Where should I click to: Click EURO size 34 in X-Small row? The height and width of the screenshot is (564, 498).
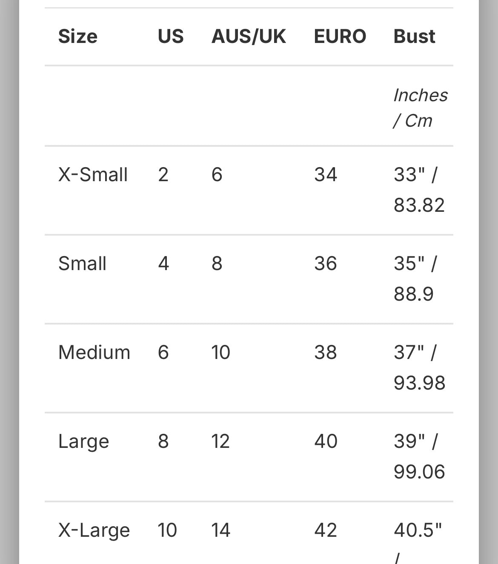pyautogui.click(x=326, y=175)
